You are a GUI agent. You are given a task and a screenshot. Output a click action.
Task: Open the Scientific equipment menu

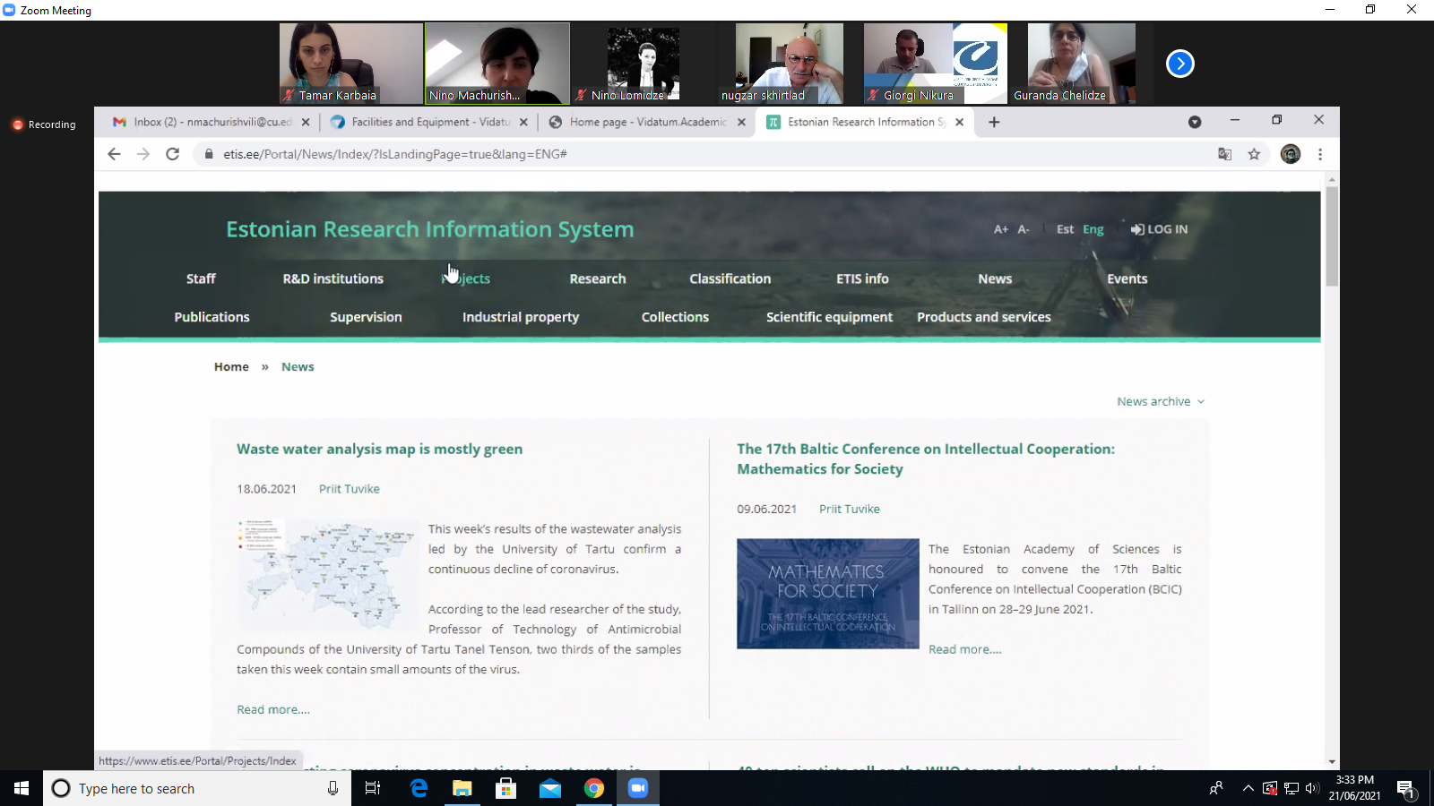tap(829, 317)
